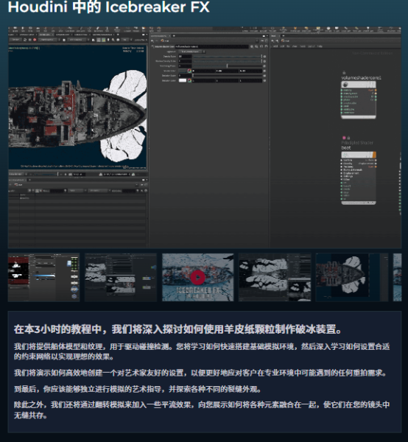Click the paragraph starting '除此之外，我们还将通过'
The image size is (408, 442).
[x=202, y=410]
